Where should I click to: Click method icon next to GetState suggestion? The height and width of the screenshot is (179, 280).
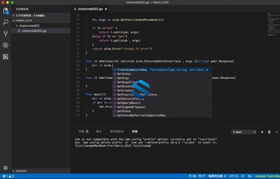pos(115,111)
